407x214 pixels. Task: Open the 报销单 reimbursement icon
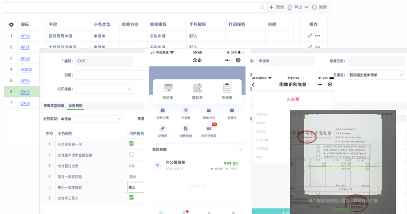coord(168,88)
